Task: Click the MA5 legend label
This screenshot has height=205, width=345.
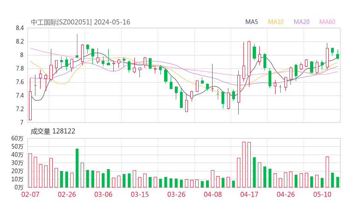Action: (x=251, y=22)
